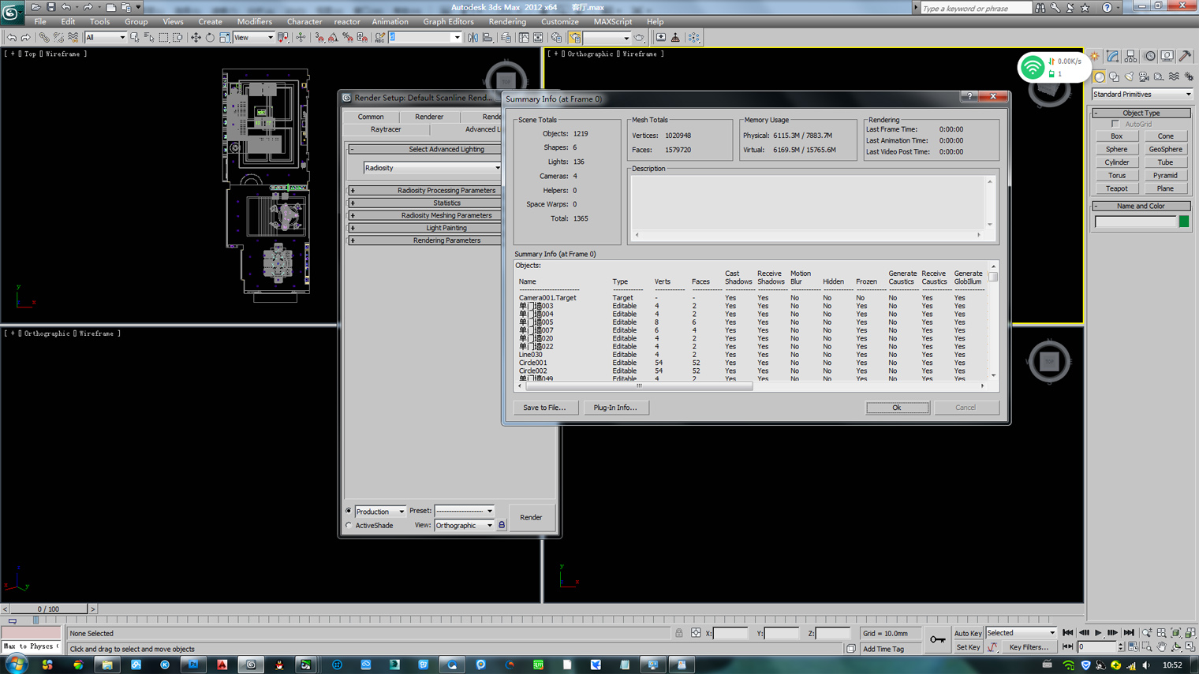This screenshot has height=674, width=1199.
Task: Open the Modify panel tab icon
Action: pos(1112,57)
